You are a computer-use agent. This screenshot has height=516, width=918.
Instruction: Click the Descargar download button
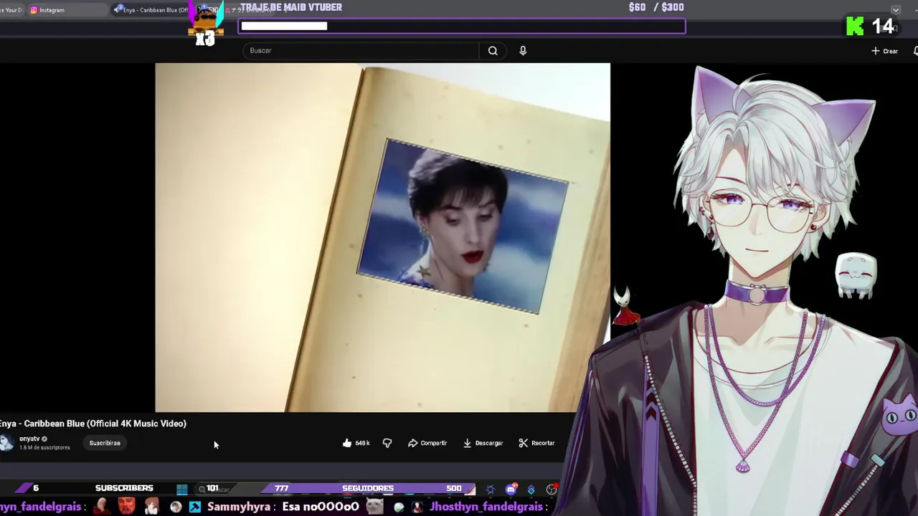tap(483, 443)
